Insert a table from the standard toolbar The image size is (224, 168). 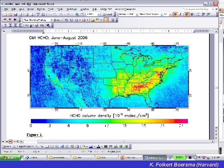82,14
